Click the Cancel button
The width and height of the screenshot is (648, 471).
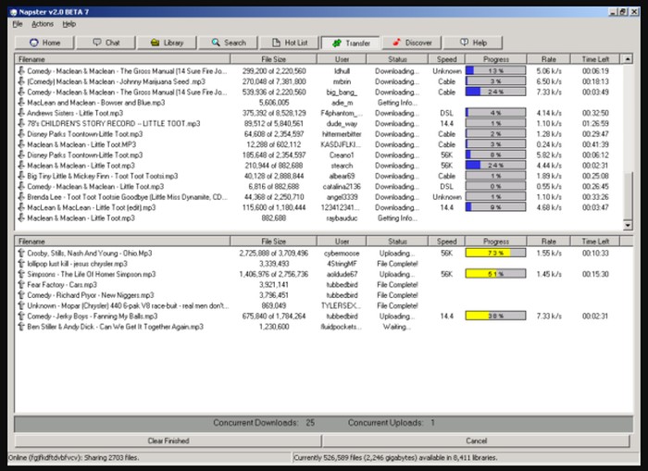(x=476, y=440)
